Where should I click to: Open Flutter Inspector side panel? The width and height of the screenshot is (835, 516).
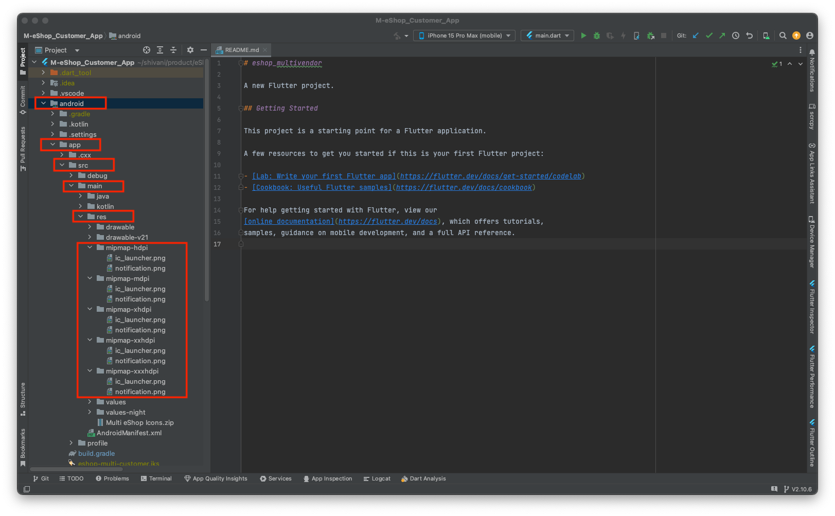pyautogui.click(x=812, y=307)
